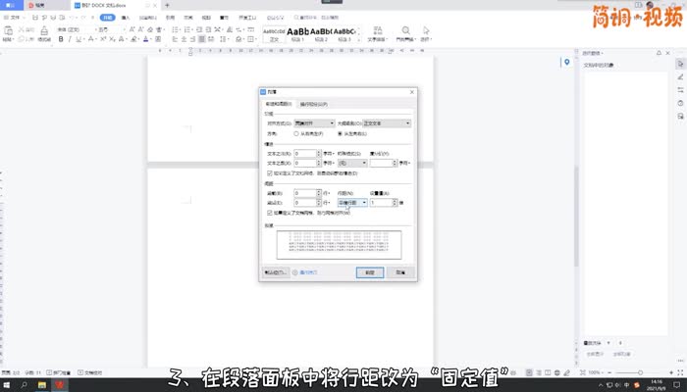Select the 开始 ribbon tab

107,18
